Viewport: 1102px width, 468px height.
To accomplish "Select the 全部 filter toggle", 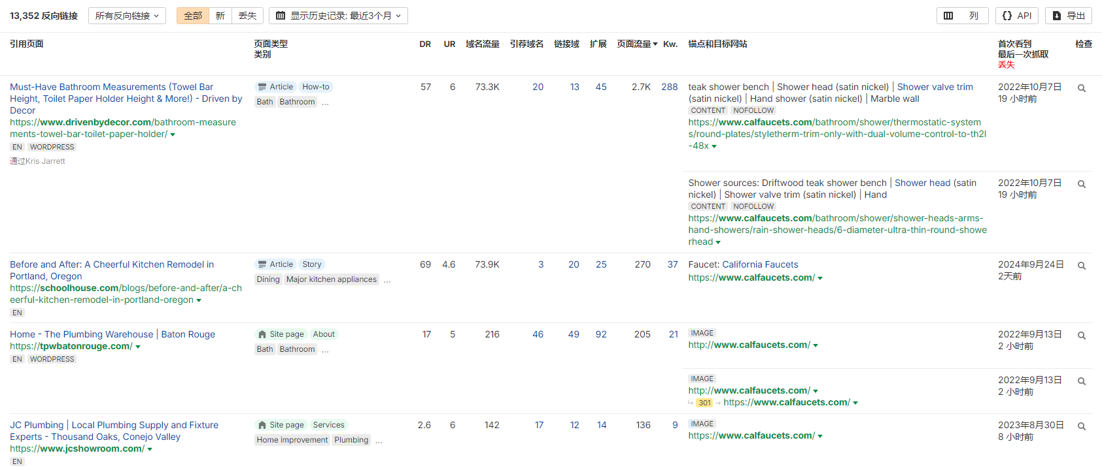I will click(193, 16).
